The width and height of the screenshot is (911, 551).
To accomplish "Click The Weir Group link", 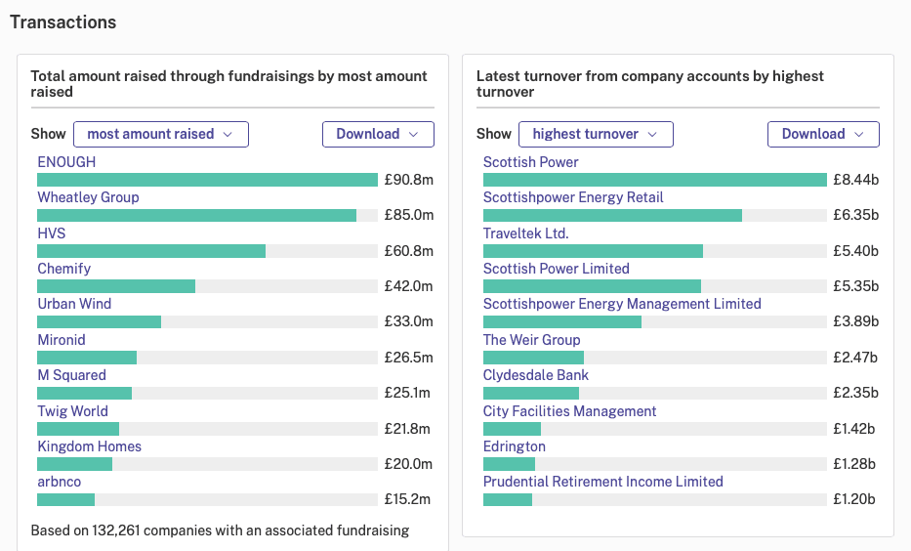I will [x=531, y=340].
